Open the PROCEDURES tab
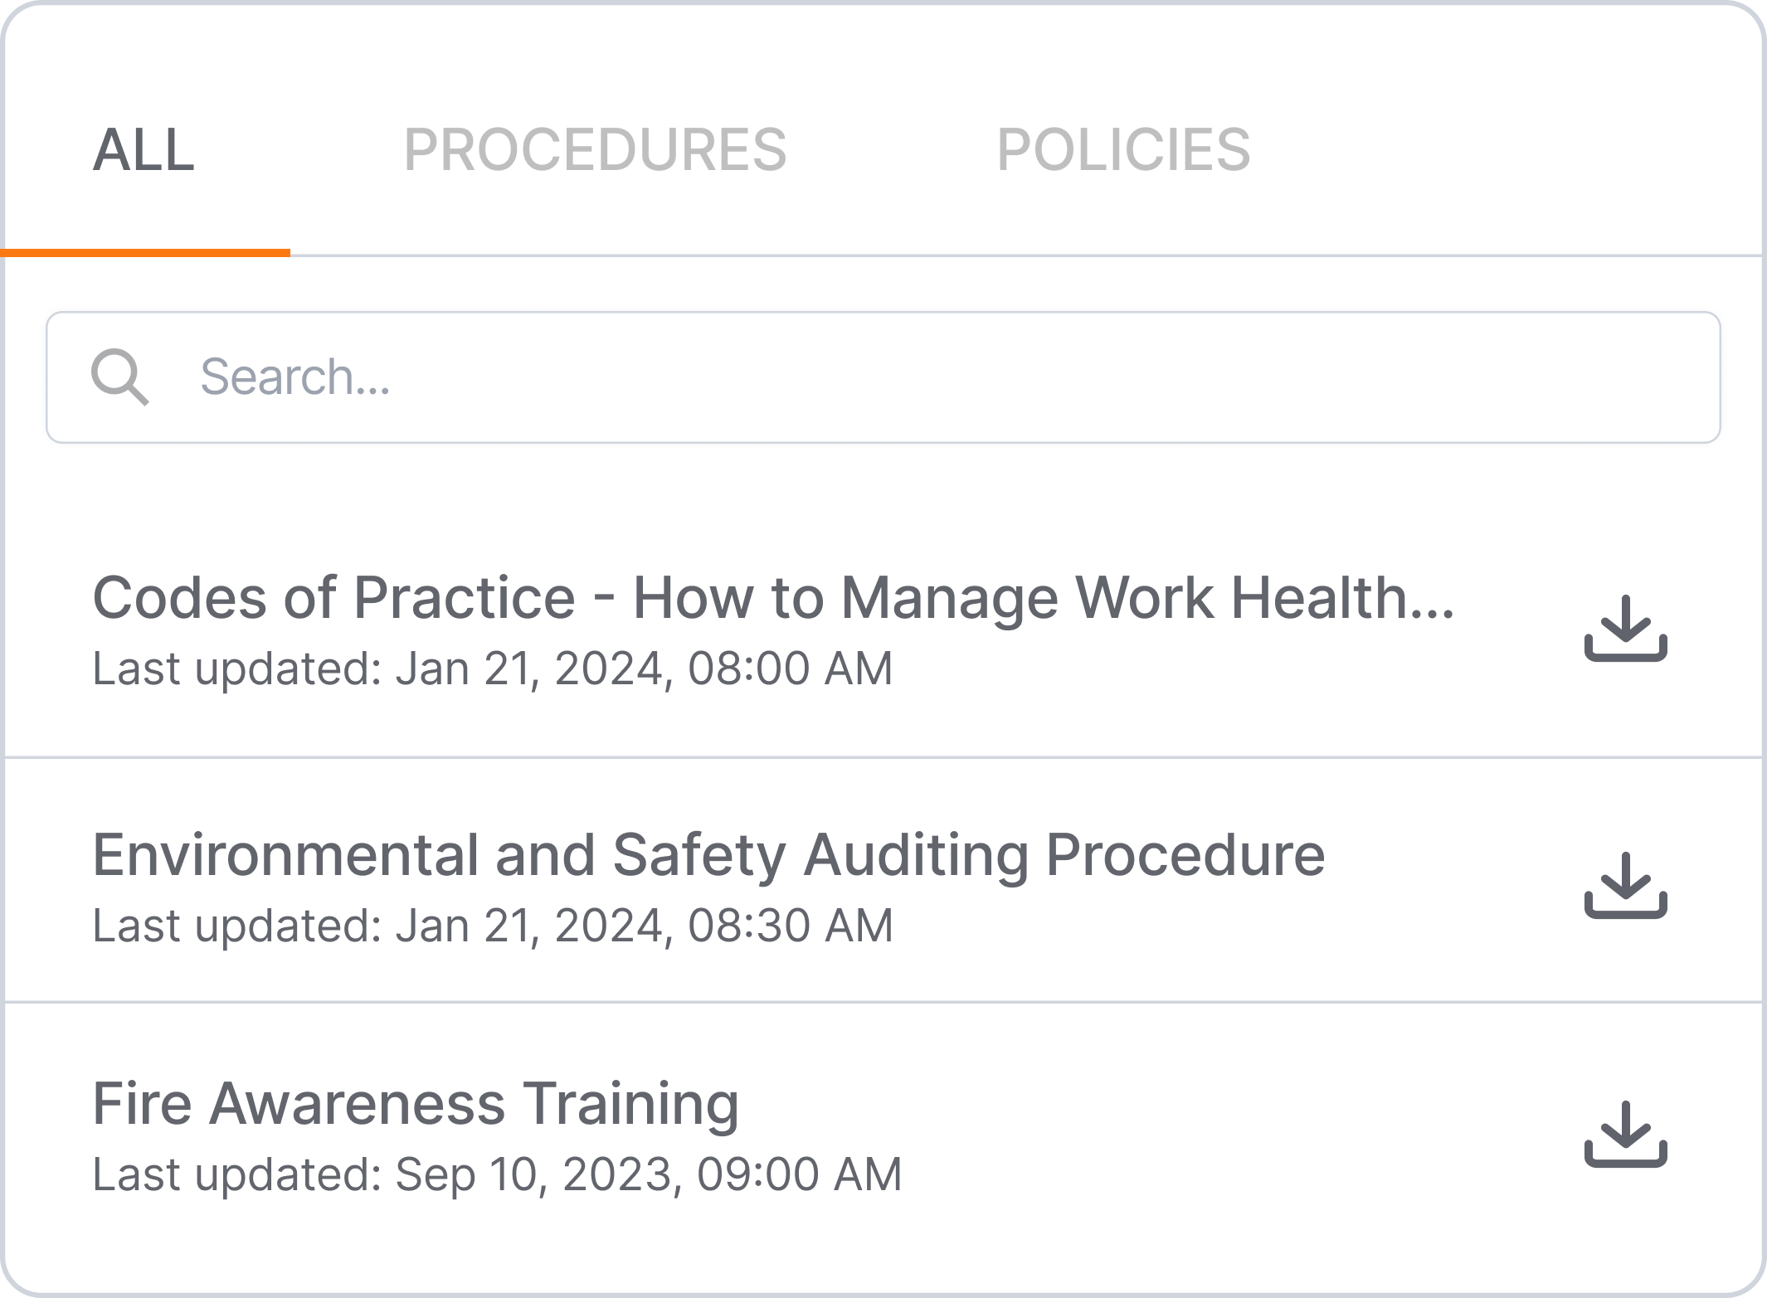The image size is (1767, 1298). pyautogui.click(x=595, y=151)
